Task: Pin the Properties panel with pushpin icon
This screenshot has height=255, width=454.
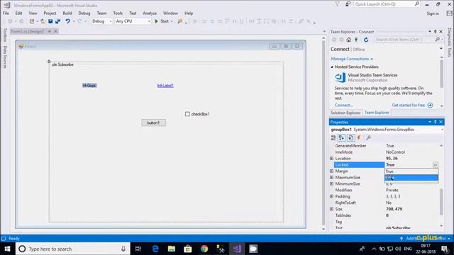Action: 435,122
